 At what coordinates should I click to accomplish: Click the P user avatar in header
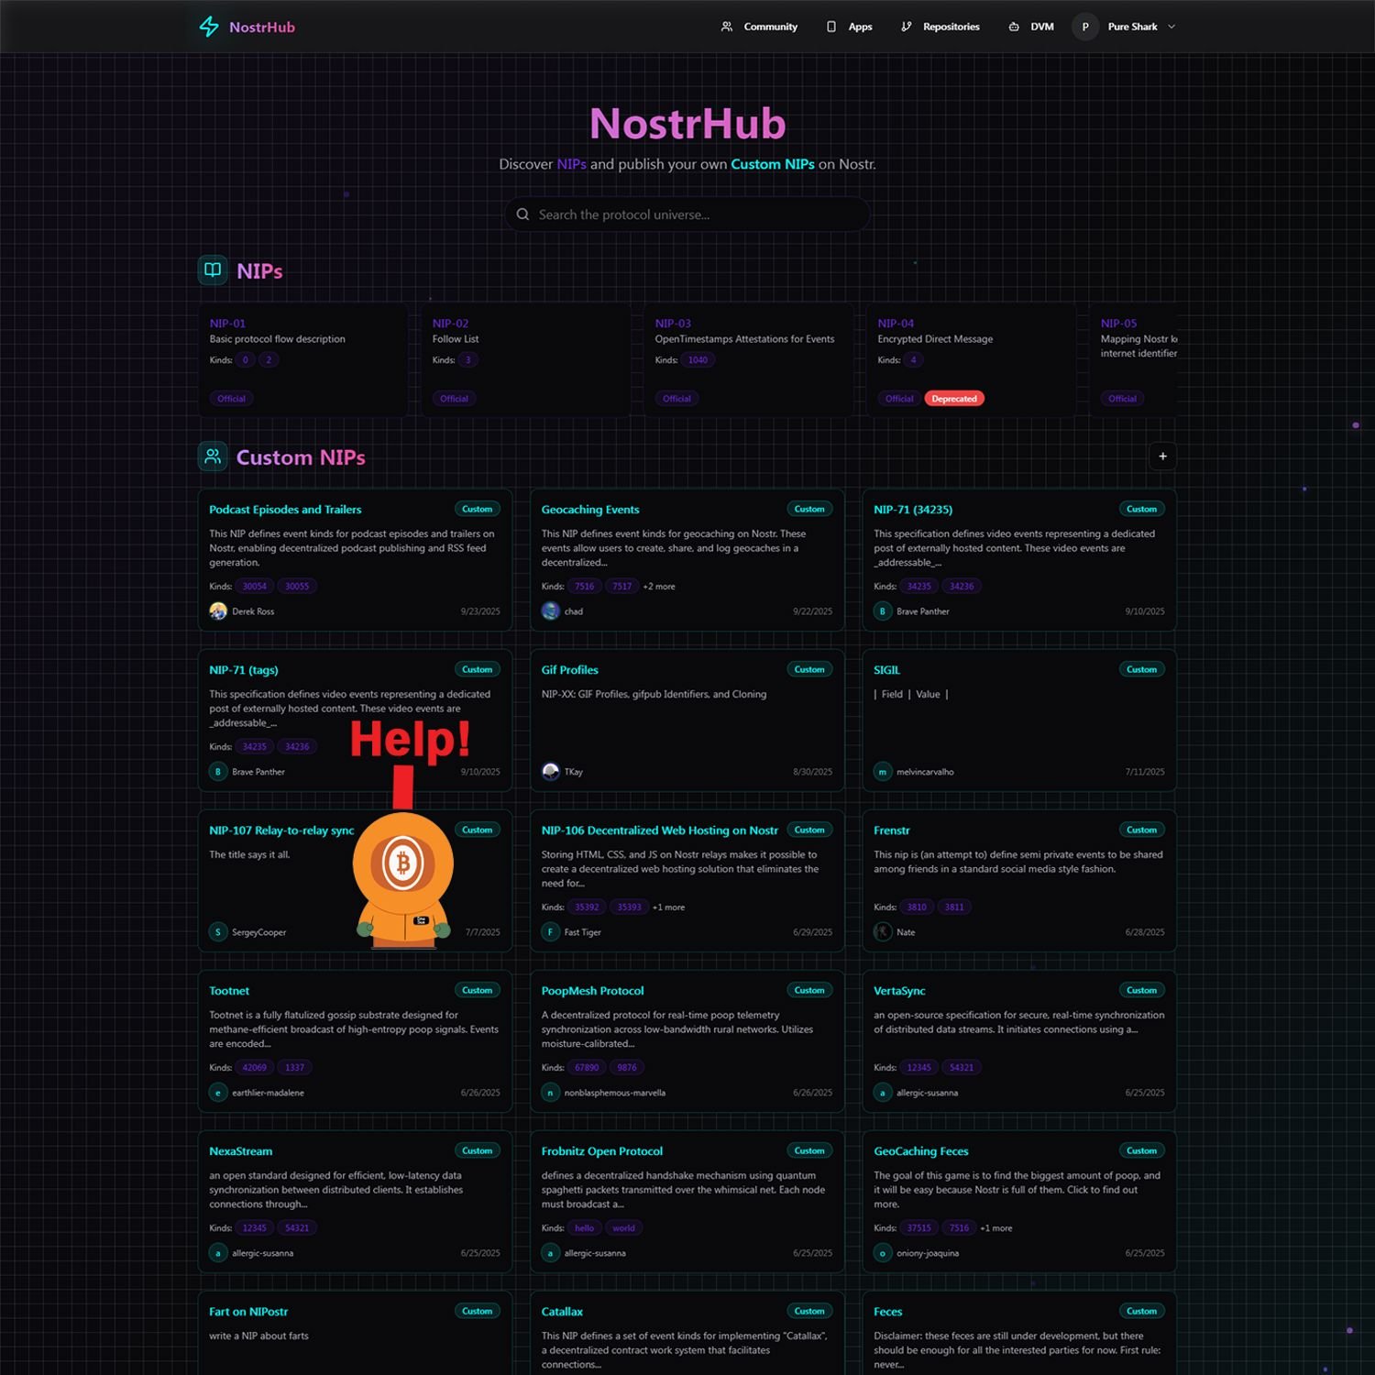[x=1085, y=27]
